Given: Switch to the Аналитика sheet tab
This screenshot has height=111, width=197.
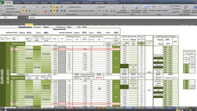Looking at the screenshot, I should click(10, 108).
